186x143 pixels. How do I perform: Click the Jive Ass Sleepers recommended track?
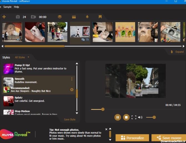pos(31,91)
